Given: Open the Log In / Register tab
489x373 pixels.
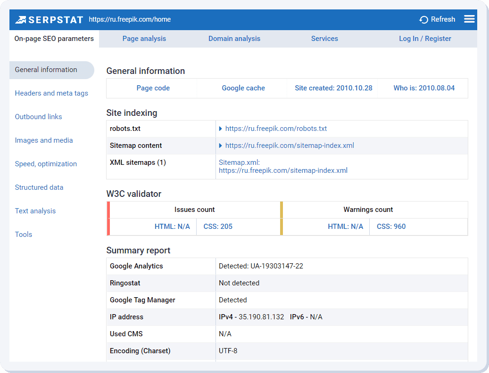Looking at the screenshot, I should click(x=425, y=39).
